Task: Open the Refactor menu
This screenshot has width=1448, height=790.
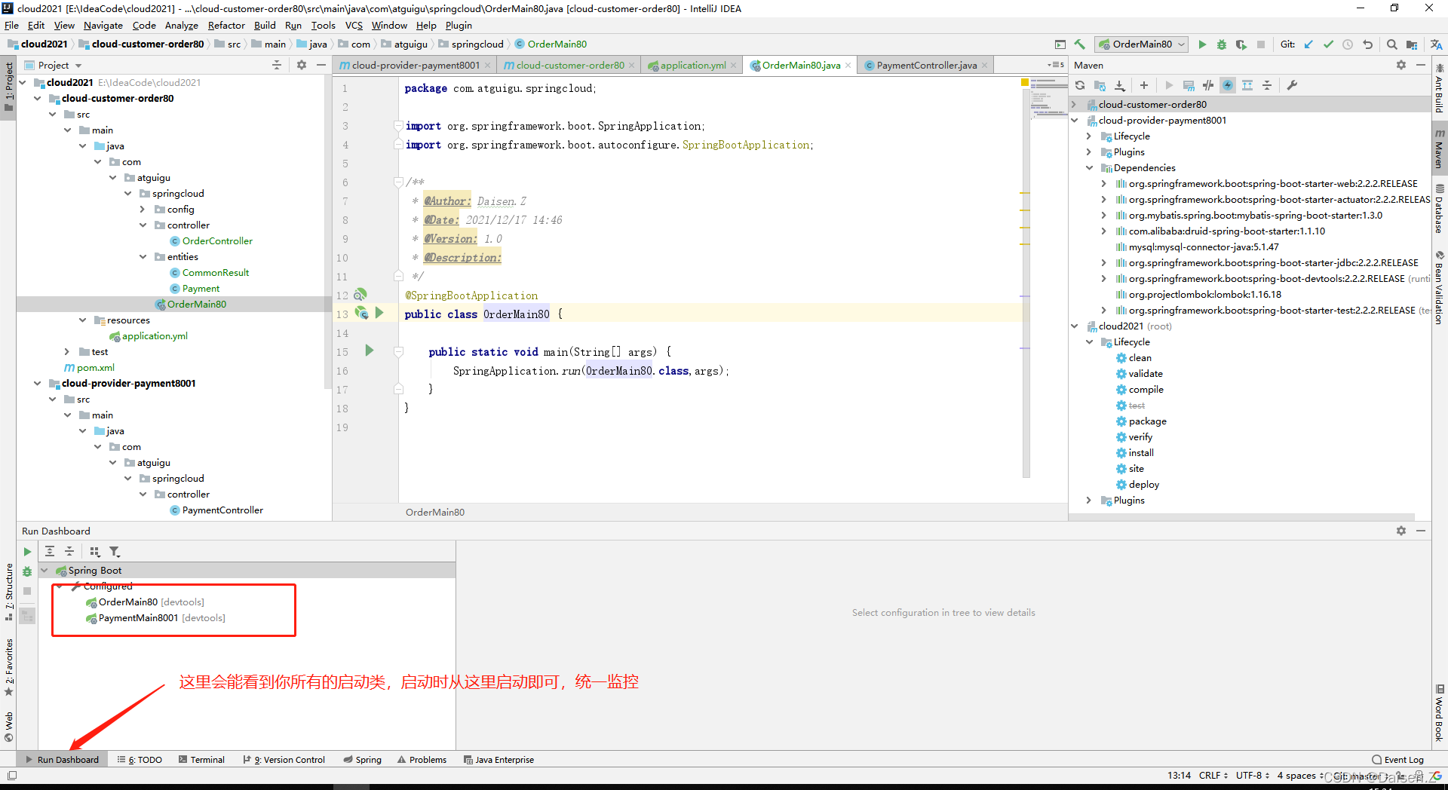Action: coord(226,25)
